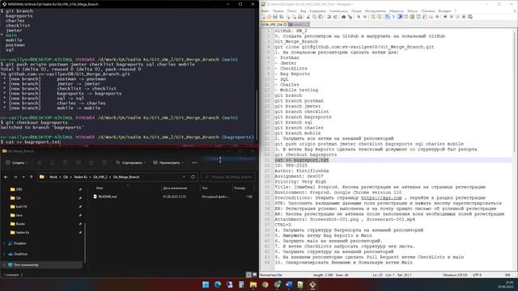Click the Print icon in Notepad++ toolbar
Image resolution: width=518 pixels, height=291 pixels.
(x=300, y=17)
